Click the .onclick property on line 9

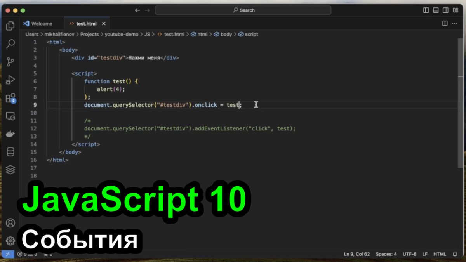point(206,105)
